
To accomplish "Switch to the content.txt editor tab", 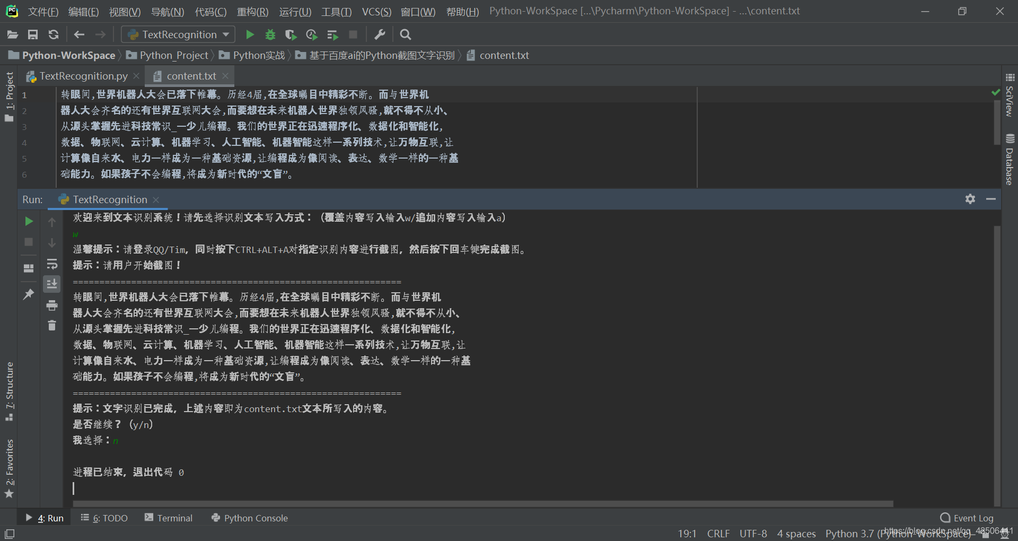I will click(191, 76).
